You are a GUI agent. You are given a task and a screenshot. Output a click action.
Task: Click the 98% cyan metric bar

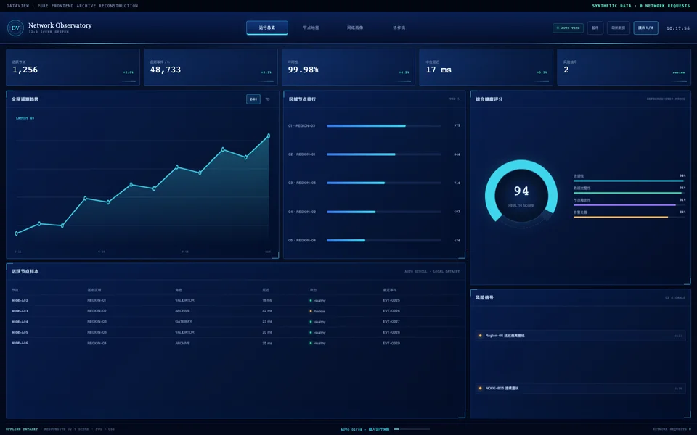pyautogui.click(x=629, y=181)
